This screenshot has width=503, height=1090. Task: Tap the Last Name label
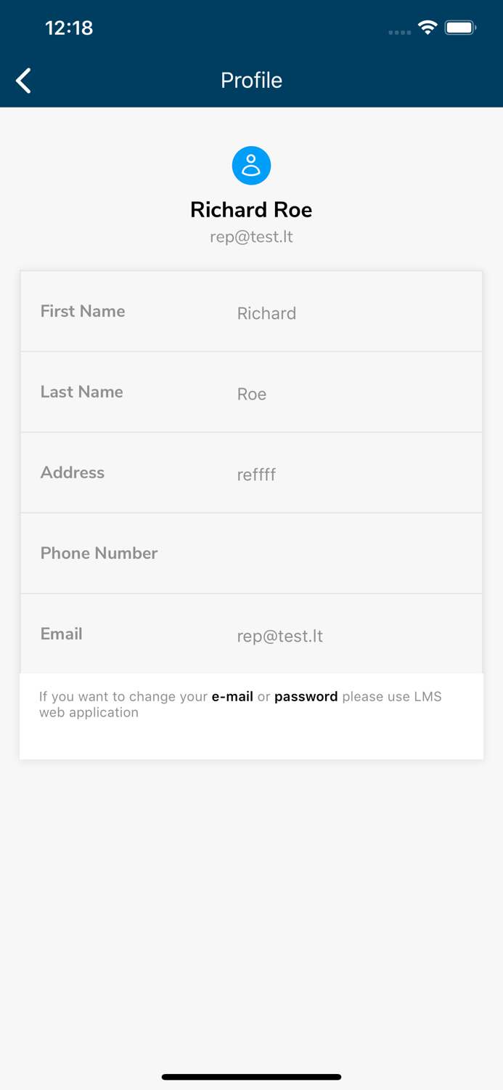[82, 392]
